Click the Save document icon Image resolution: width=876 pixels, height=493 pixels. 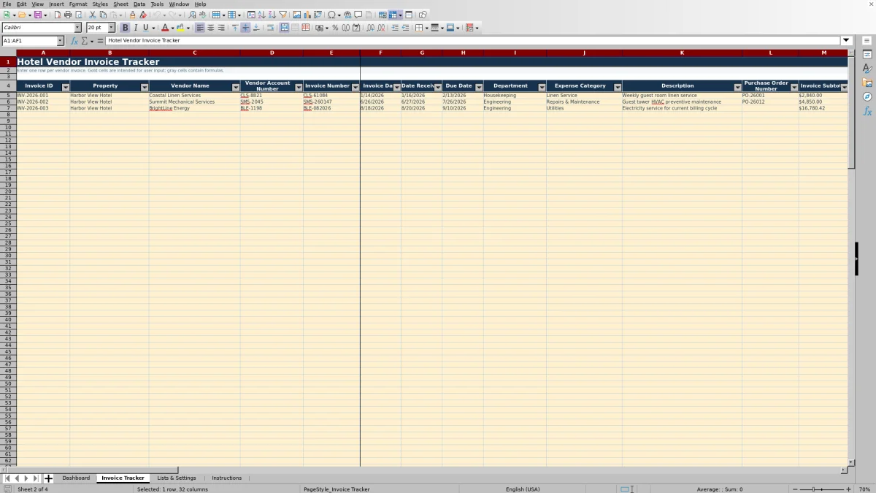pos(37,15)
